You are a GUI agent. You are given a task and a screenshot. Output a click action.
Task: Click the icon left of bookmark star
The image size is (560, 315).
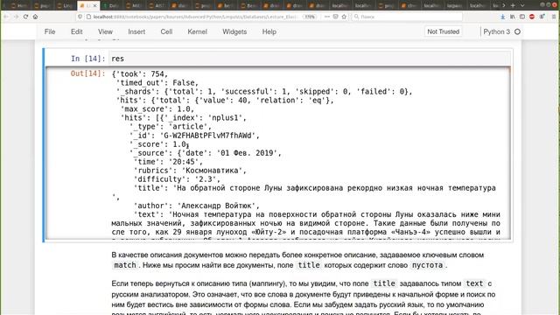click(335, 17)
